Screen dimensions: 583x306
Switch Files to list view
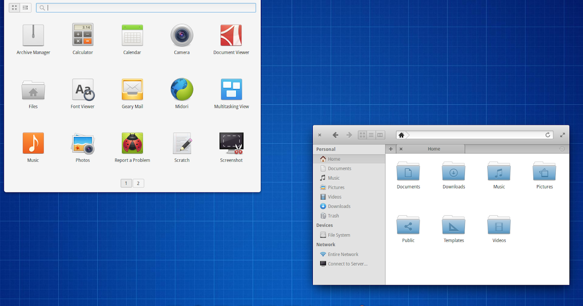coord(371,135)
